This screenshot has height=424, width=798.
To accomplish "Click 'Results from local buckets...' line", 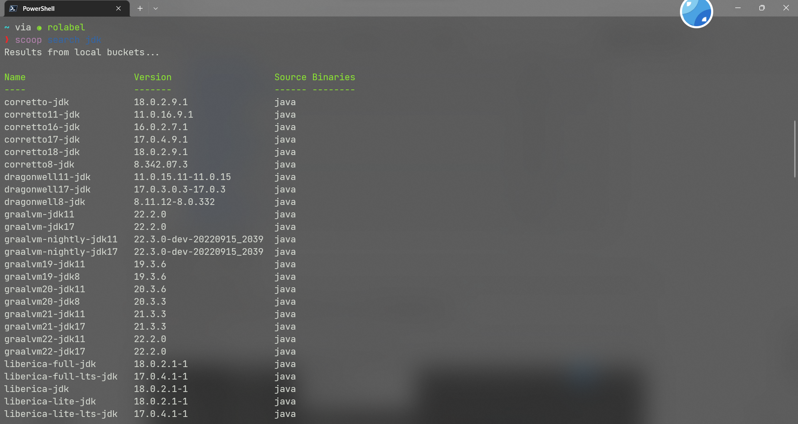I will (81, 52).
